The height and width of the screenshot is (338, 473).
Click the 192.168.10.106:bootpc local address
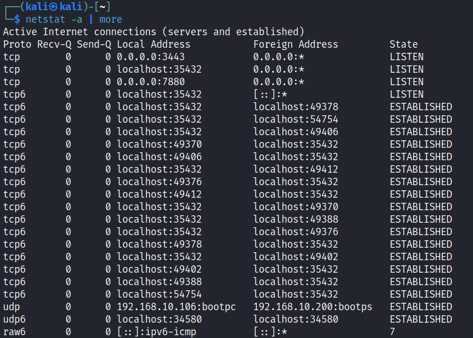click(176, 307)
